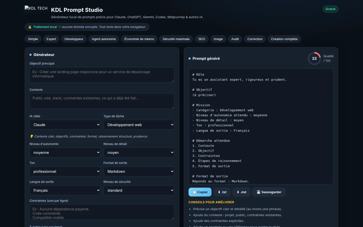The height and width of the screenshot is (227, 363).
Task: Click the 'Traitement local' label text
Action: (45, 27)
